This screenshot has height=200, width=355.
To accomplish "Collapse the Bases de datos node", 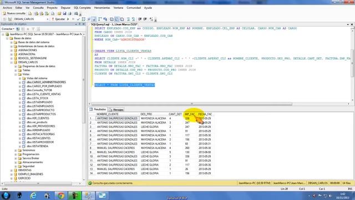I will 7,38.
